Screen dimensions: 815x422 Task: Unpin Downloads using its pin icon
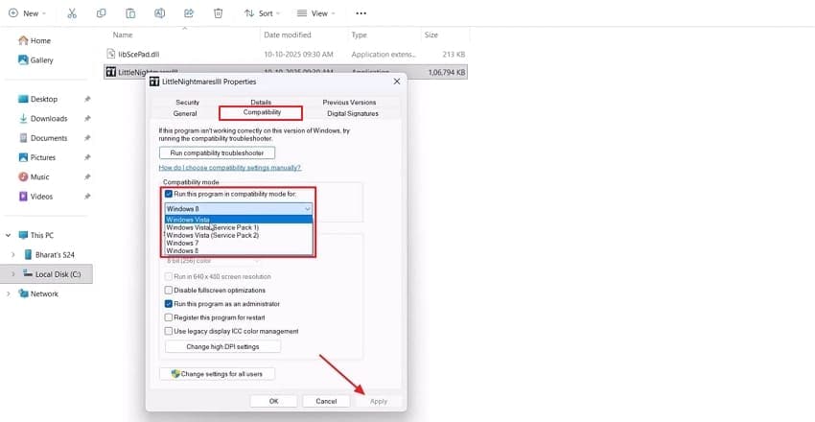(x=87, y=119)
